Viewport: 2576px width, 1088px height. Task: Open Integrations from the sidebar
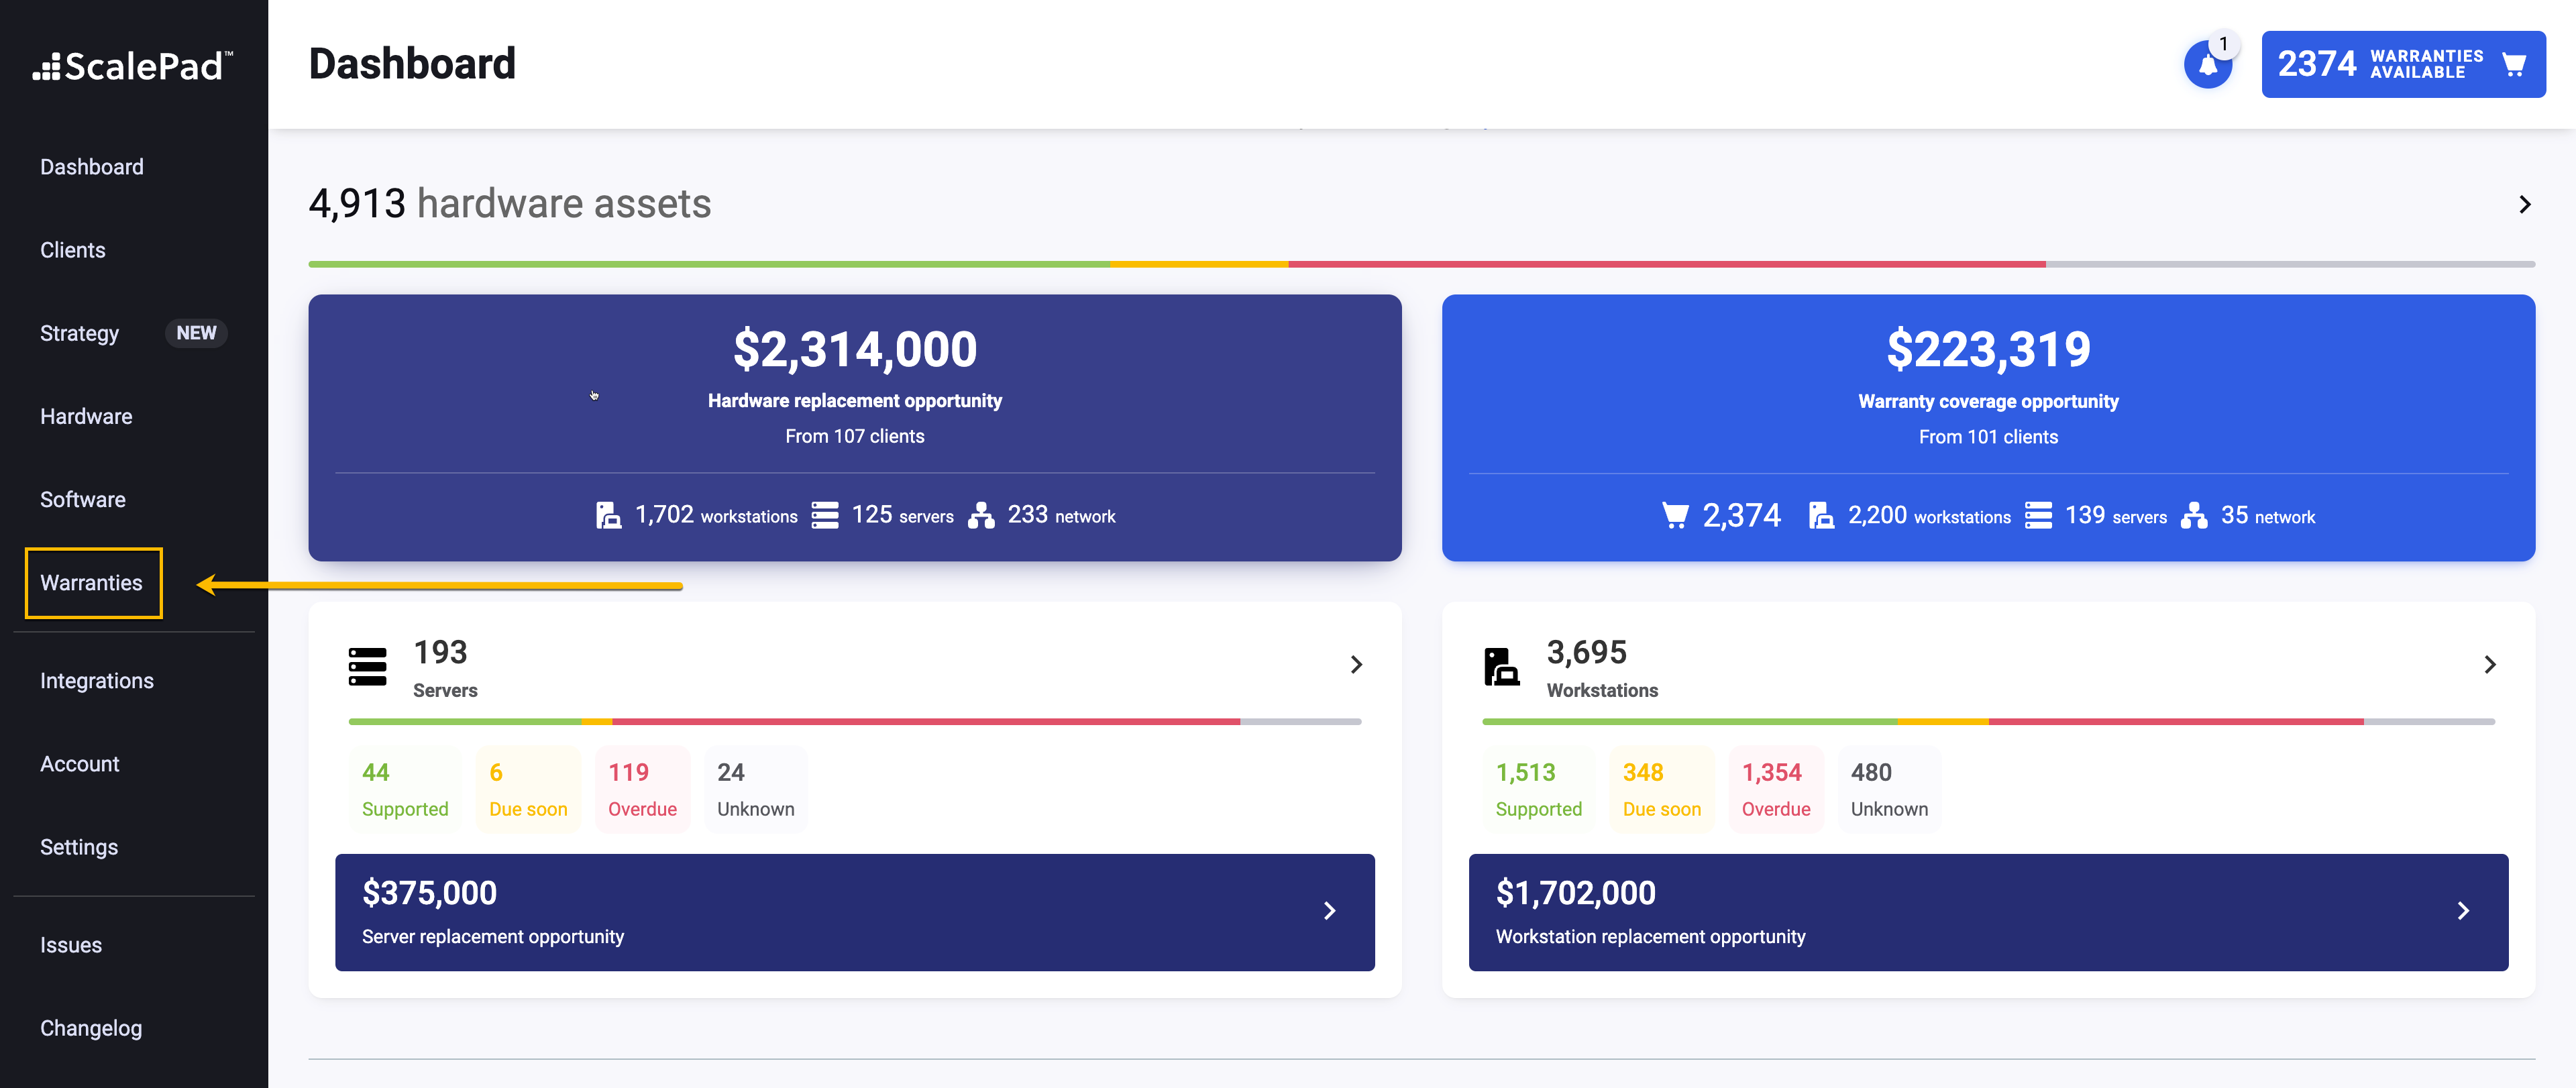[97, 681]
